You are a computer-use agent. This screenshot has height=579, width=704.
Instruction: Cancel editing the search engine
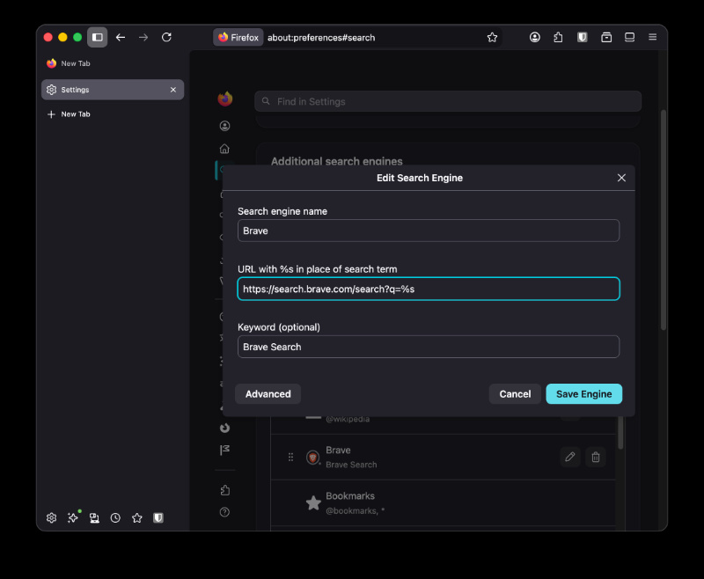coord(515,393)
